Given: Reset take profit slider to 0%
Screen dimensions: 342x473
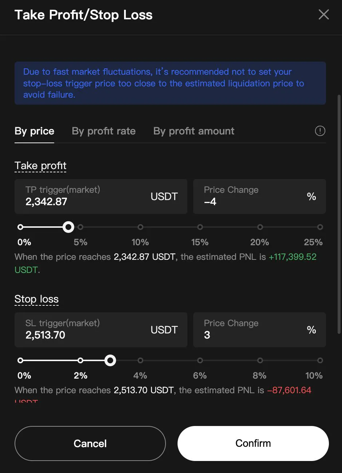Looking at the screenshot, I should click(x=20, y=227).
